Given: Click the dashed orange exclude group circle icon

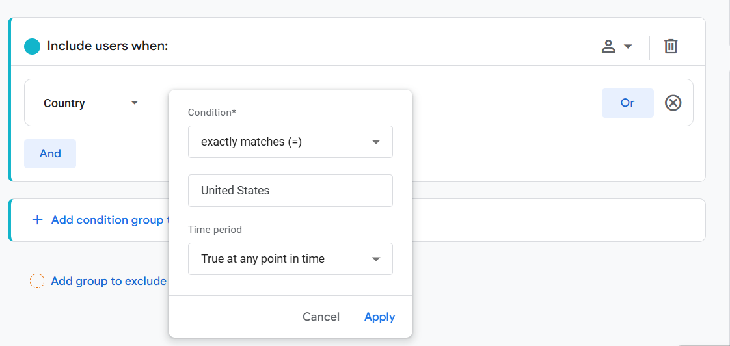Looking at the screenshot, I should click(37, 281).
